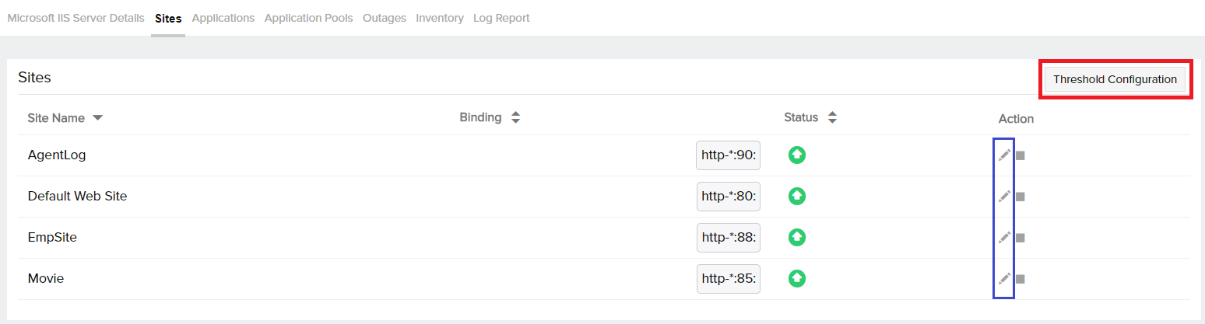Viewport: 1205px width, 324px height.
Task: Stop the EmpSite site using square icon
Action: pyautogui.click(x=1021, y=238)
